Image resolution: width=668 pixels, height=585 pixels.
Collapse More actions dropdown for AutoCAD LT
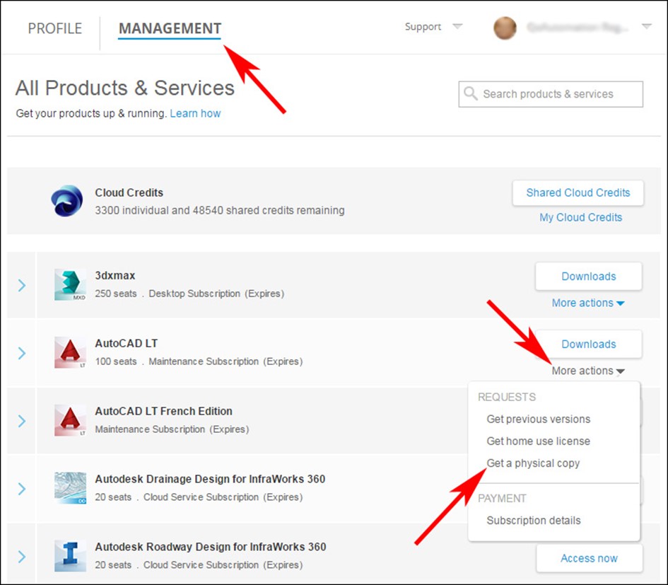click(x=588, y=371)
